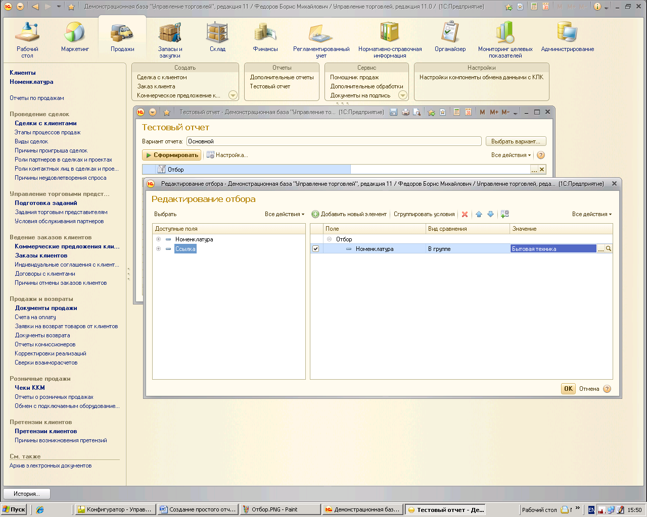Screen dimensions: 647x517
Task: Expand Ссылка in Доступные поля
Action: 158,248
